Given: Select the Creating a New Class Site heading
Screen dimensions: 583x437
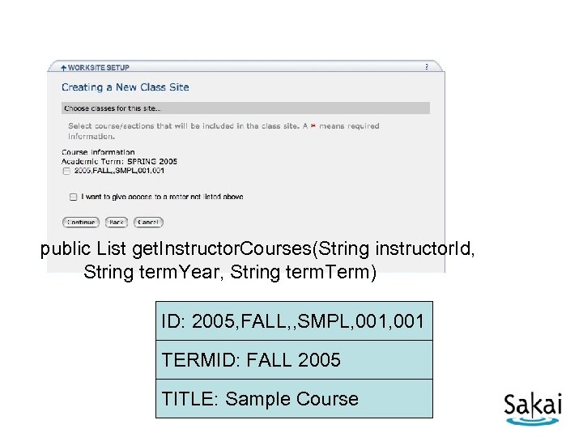Looking at the screenshot, I should (126, 87).
